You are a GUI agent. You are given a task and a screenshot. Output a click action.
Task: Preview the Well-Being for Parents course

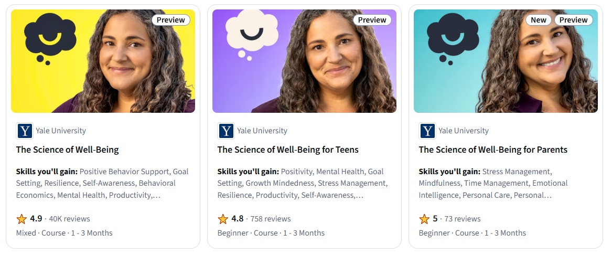click(573, 20)
